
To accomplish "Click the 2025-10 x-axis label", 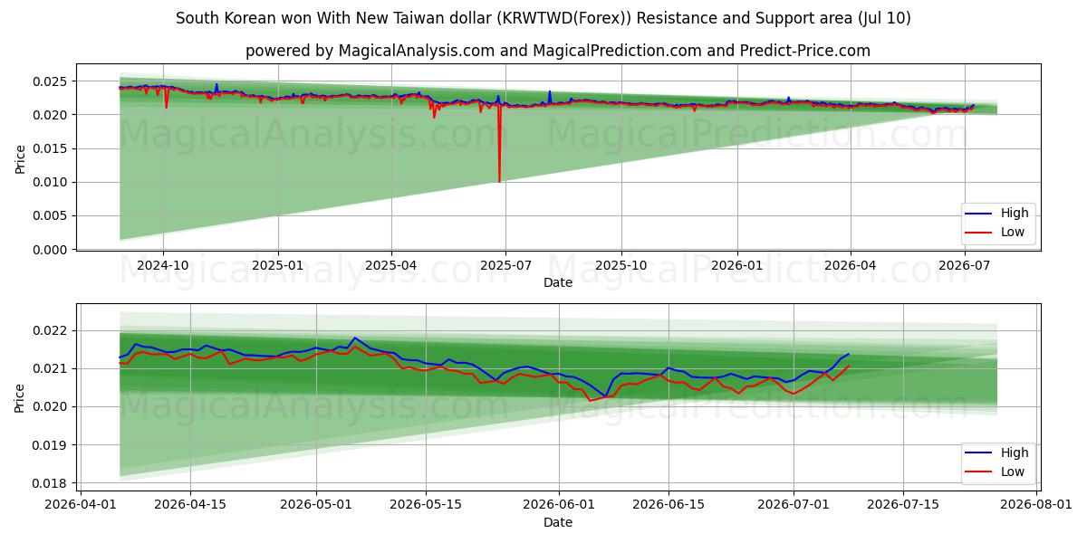I will tap(621, 265).
